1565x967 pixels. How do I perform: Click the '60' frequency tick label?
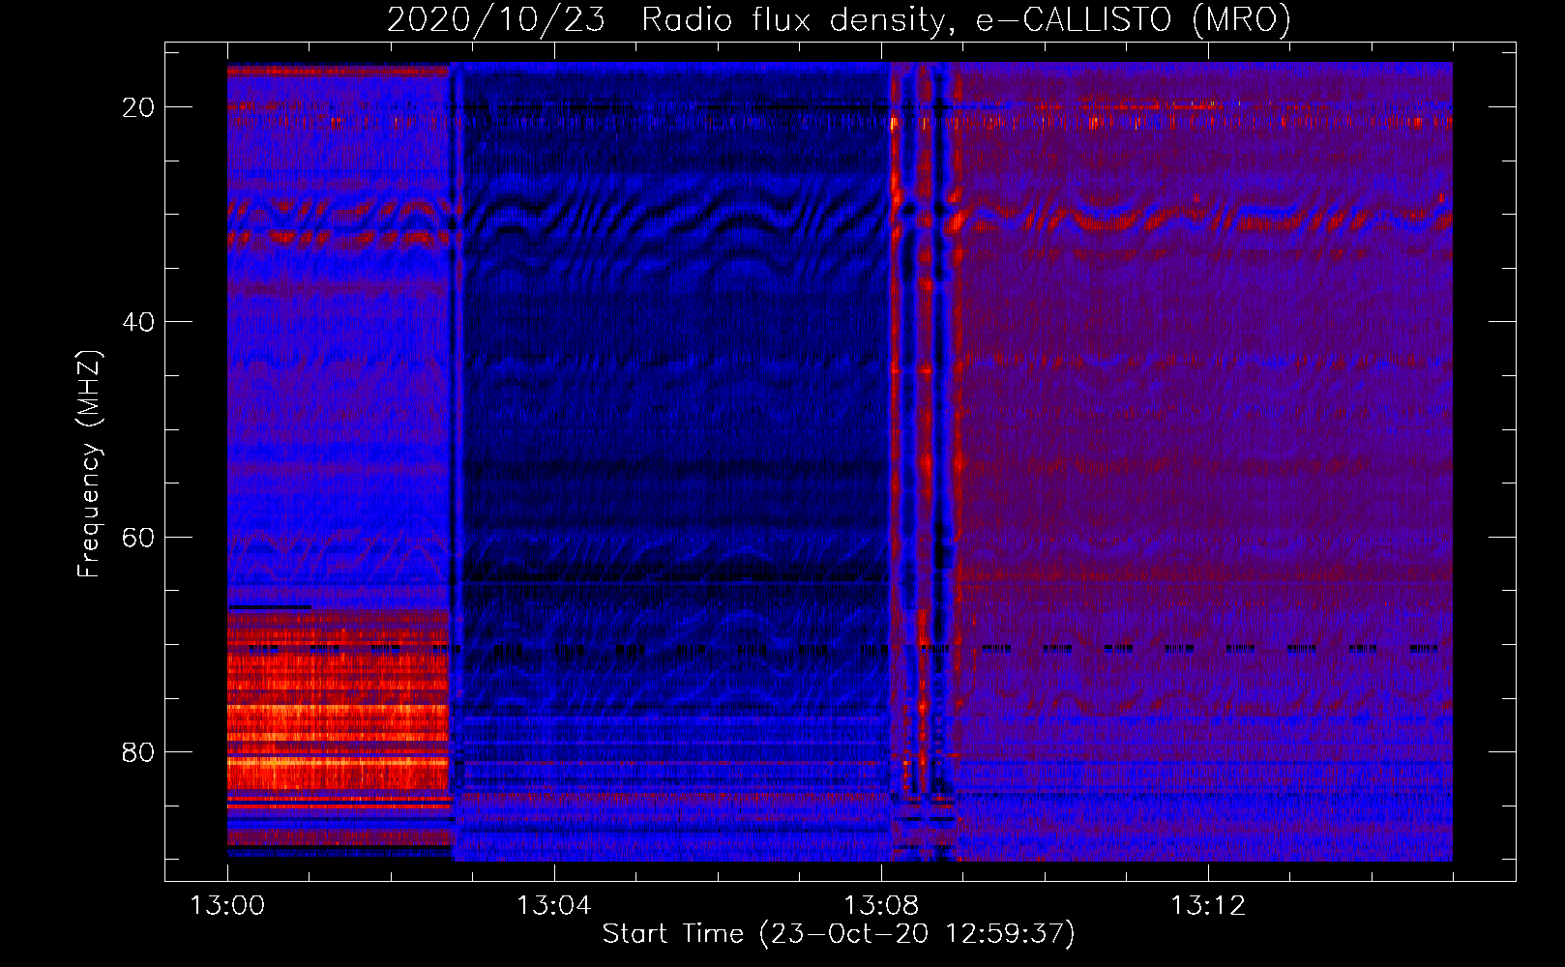[x=138, y=537]
